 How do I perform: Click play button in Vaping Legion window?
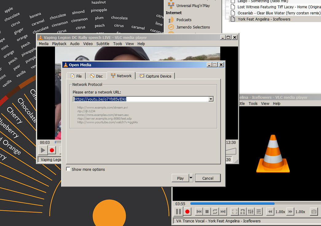43,150
